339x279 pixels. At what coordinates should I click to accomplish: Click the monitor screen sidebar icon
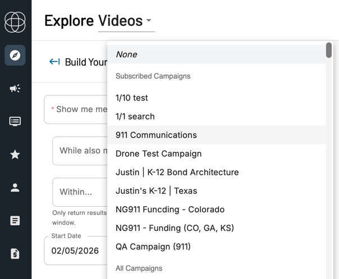point(15,122)
